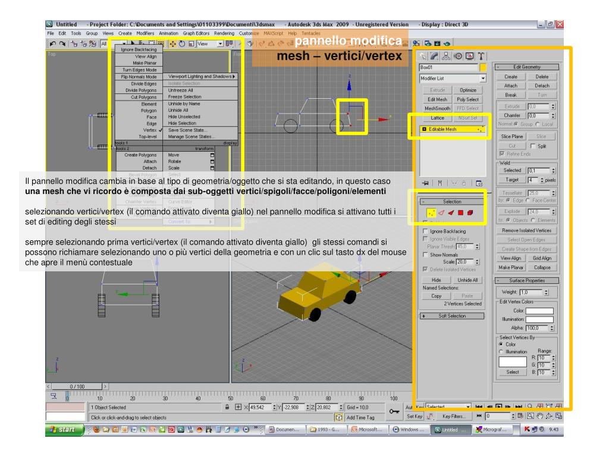
Task: Open the View reference coordinate dropdown
Action: [220, 44]
